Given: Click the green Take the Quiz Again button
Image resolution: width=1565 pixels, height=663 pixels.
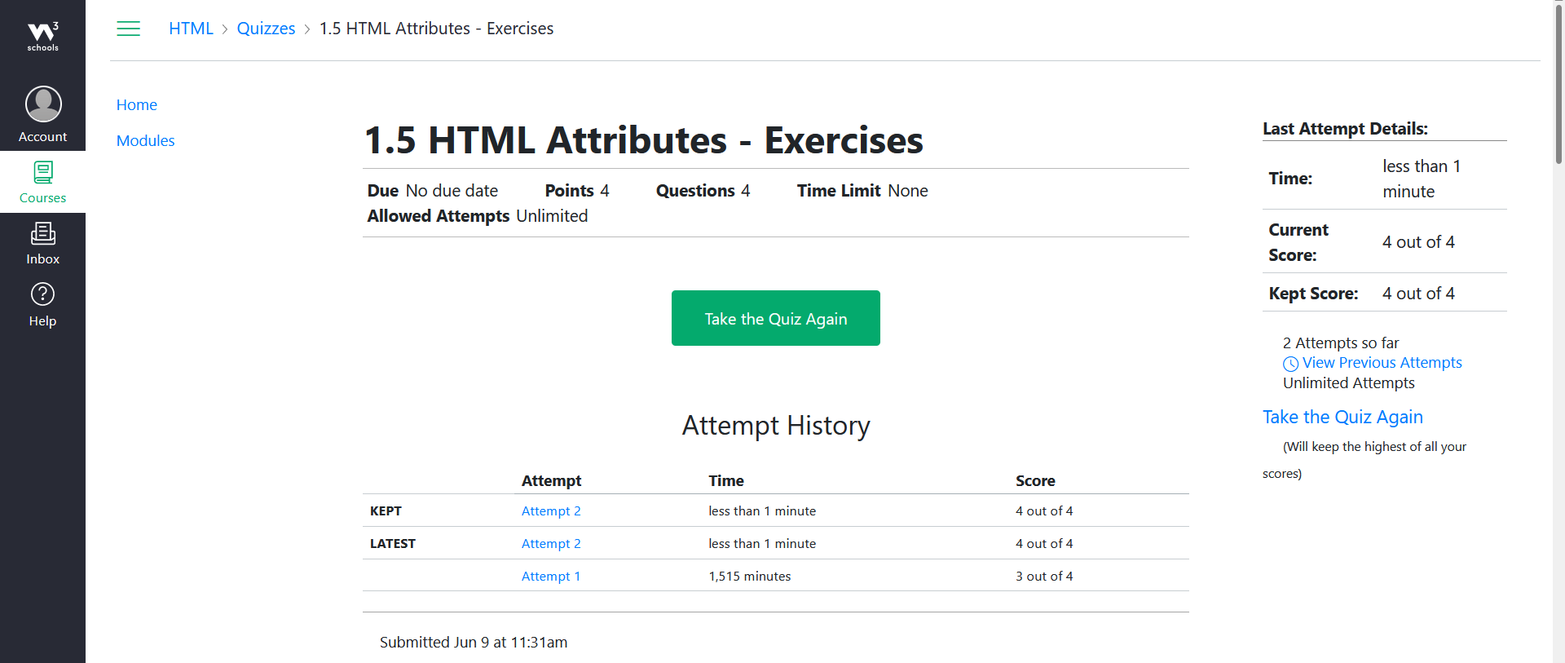Looking at the screenshot, I should coord(775,318).
